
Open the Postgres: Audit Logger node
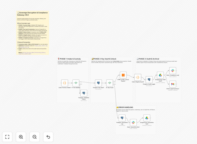[149, 80]
